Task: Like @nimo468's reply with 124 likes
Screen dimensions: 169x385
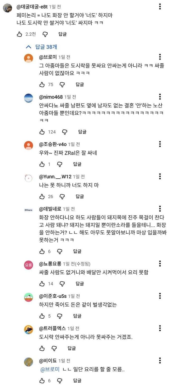Action: pyautogui.click(x=42, y=132)
